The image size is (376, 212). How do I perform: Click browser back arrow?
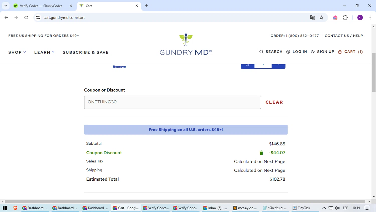coord(6,18)
